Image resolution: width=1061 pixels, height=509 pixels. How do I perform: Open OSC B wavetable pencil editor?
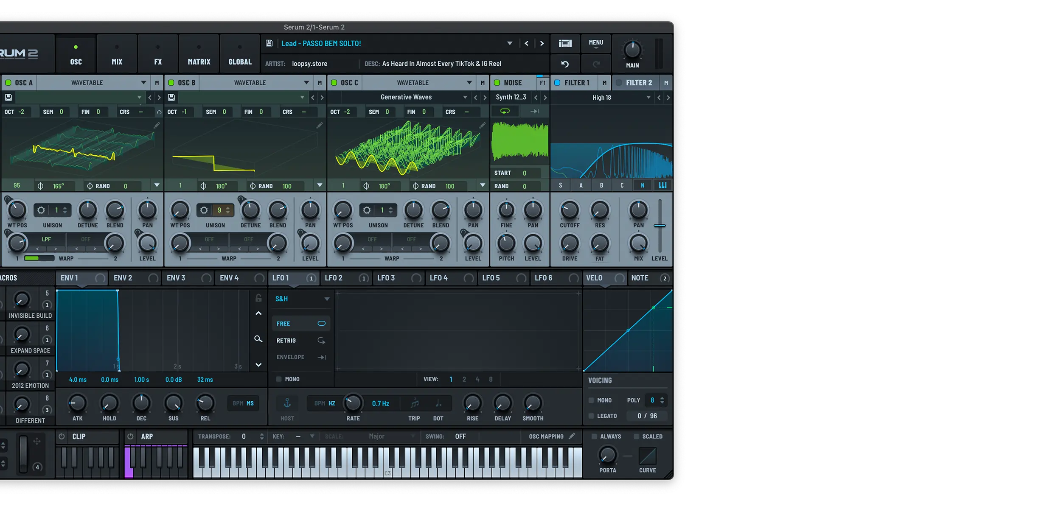coord(320,125)
